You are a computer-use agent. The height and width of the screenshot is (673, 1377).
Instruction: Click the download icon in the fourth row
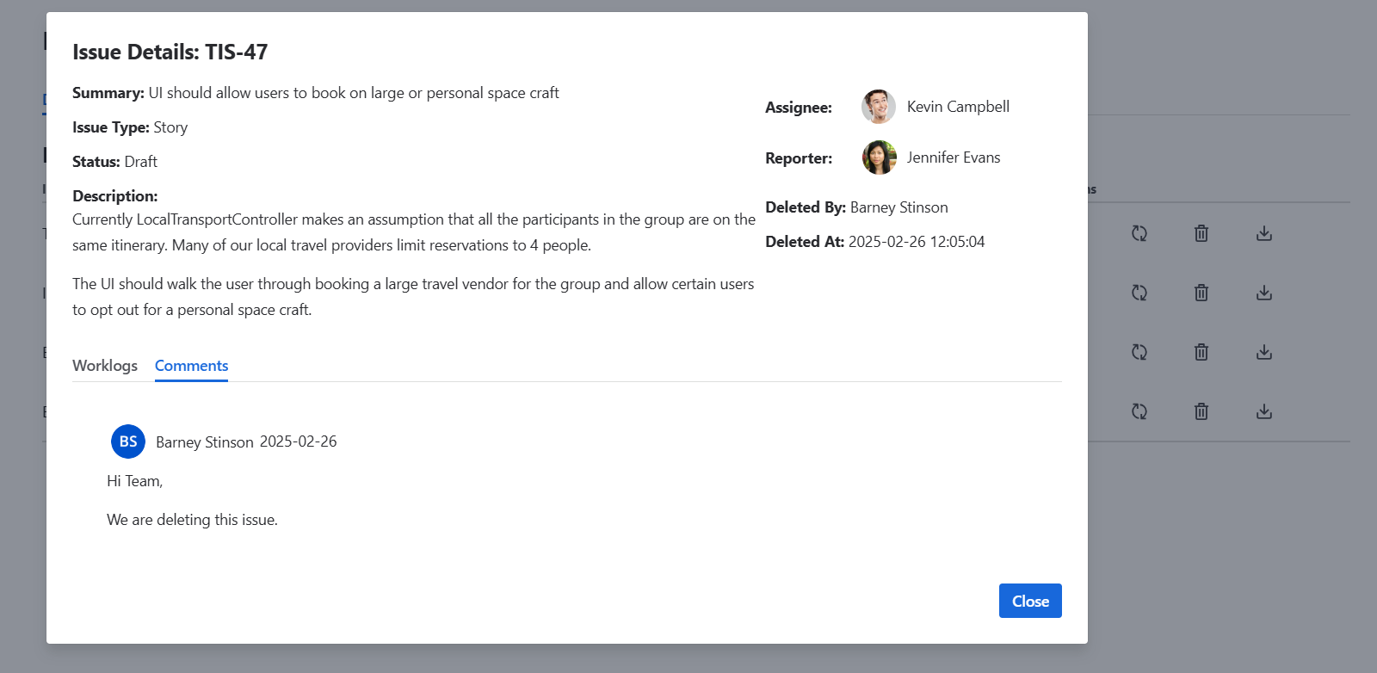tap(1264, 411)
